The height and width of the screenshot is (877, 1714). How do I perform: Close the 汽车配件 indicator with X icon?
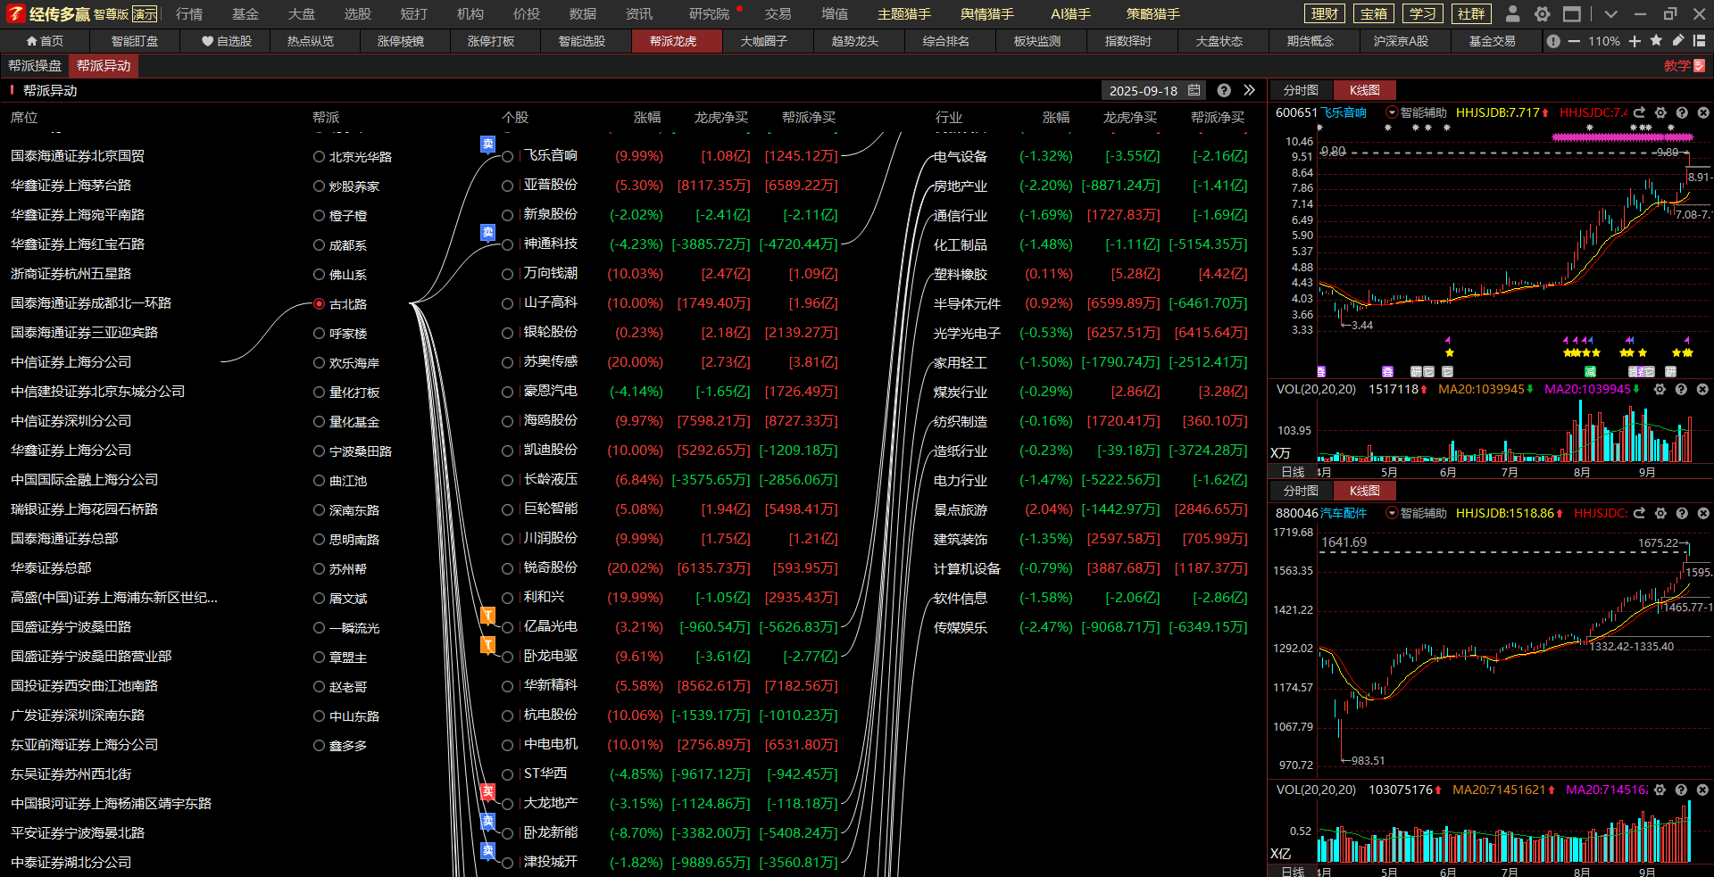point(1702,513)
